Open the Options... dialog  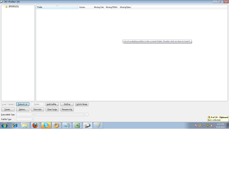tap(22, 109)
